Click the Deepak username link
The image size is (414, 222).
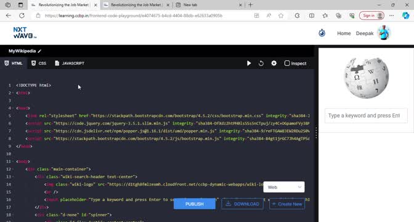(x=365, y=33)
